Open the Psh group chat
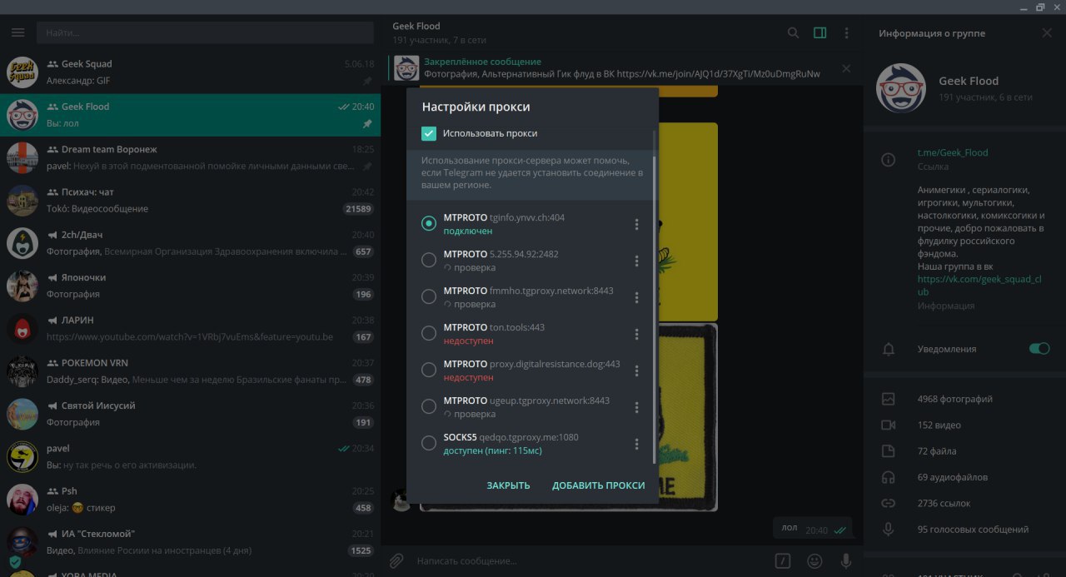The width and height of the screenshot is (1066, 577). tap(190, 500)
